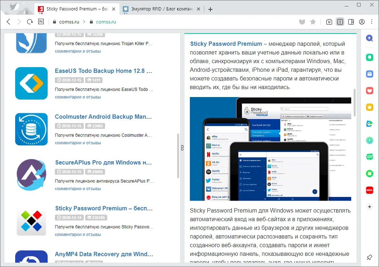The image size is (379, 267).
Task: Click the black comss.ru address text
Action: tap(69, 22)
